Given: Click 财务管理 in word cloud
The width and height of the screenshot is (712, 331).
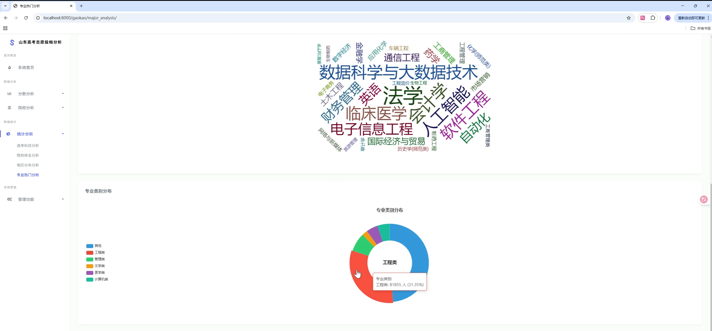Looking at the screenshot, I should 341,102.
